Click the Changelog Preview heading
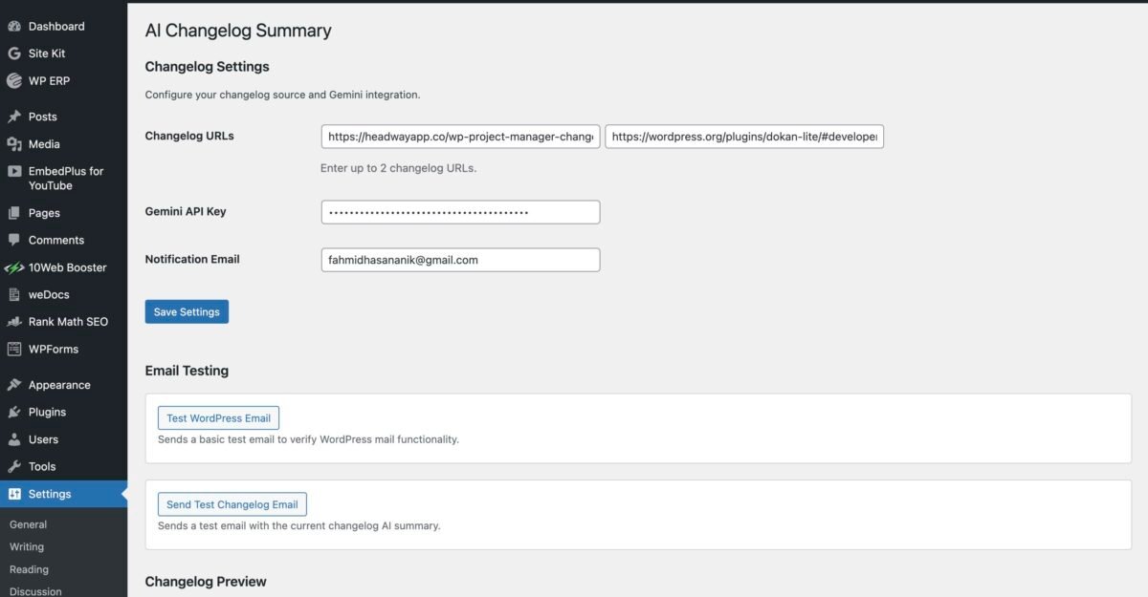This screenshot has width=1148, height=597. [206, 582]
